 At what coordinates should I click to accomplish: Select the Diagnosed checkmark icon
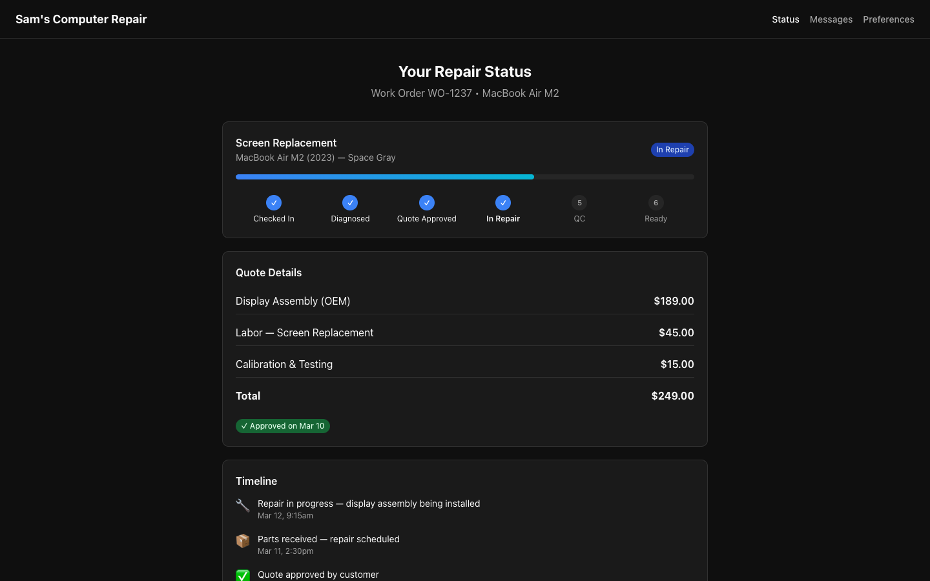[x=350, y=203]
